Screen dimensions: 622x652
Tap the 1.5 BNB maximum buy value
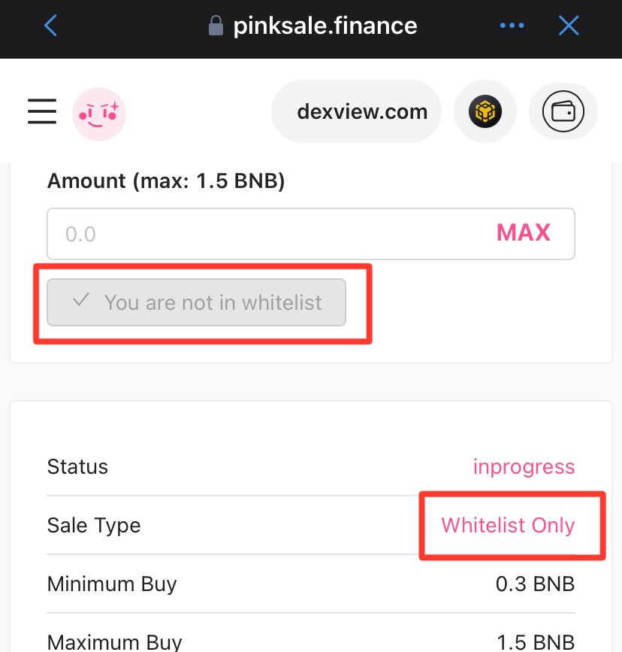tap(535, 642)
